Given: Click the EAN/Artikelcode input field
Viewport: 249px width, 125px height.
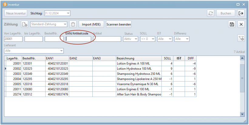Looking at the screenshot, I should 78,39.
